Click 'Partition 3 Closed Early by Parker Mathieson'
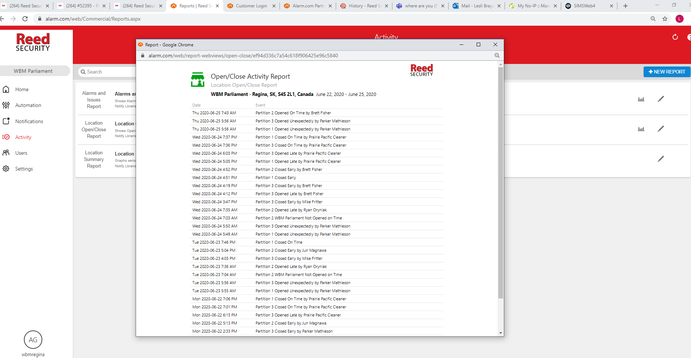This screenshot has width=691, height=358. click(x=294, y=331)
